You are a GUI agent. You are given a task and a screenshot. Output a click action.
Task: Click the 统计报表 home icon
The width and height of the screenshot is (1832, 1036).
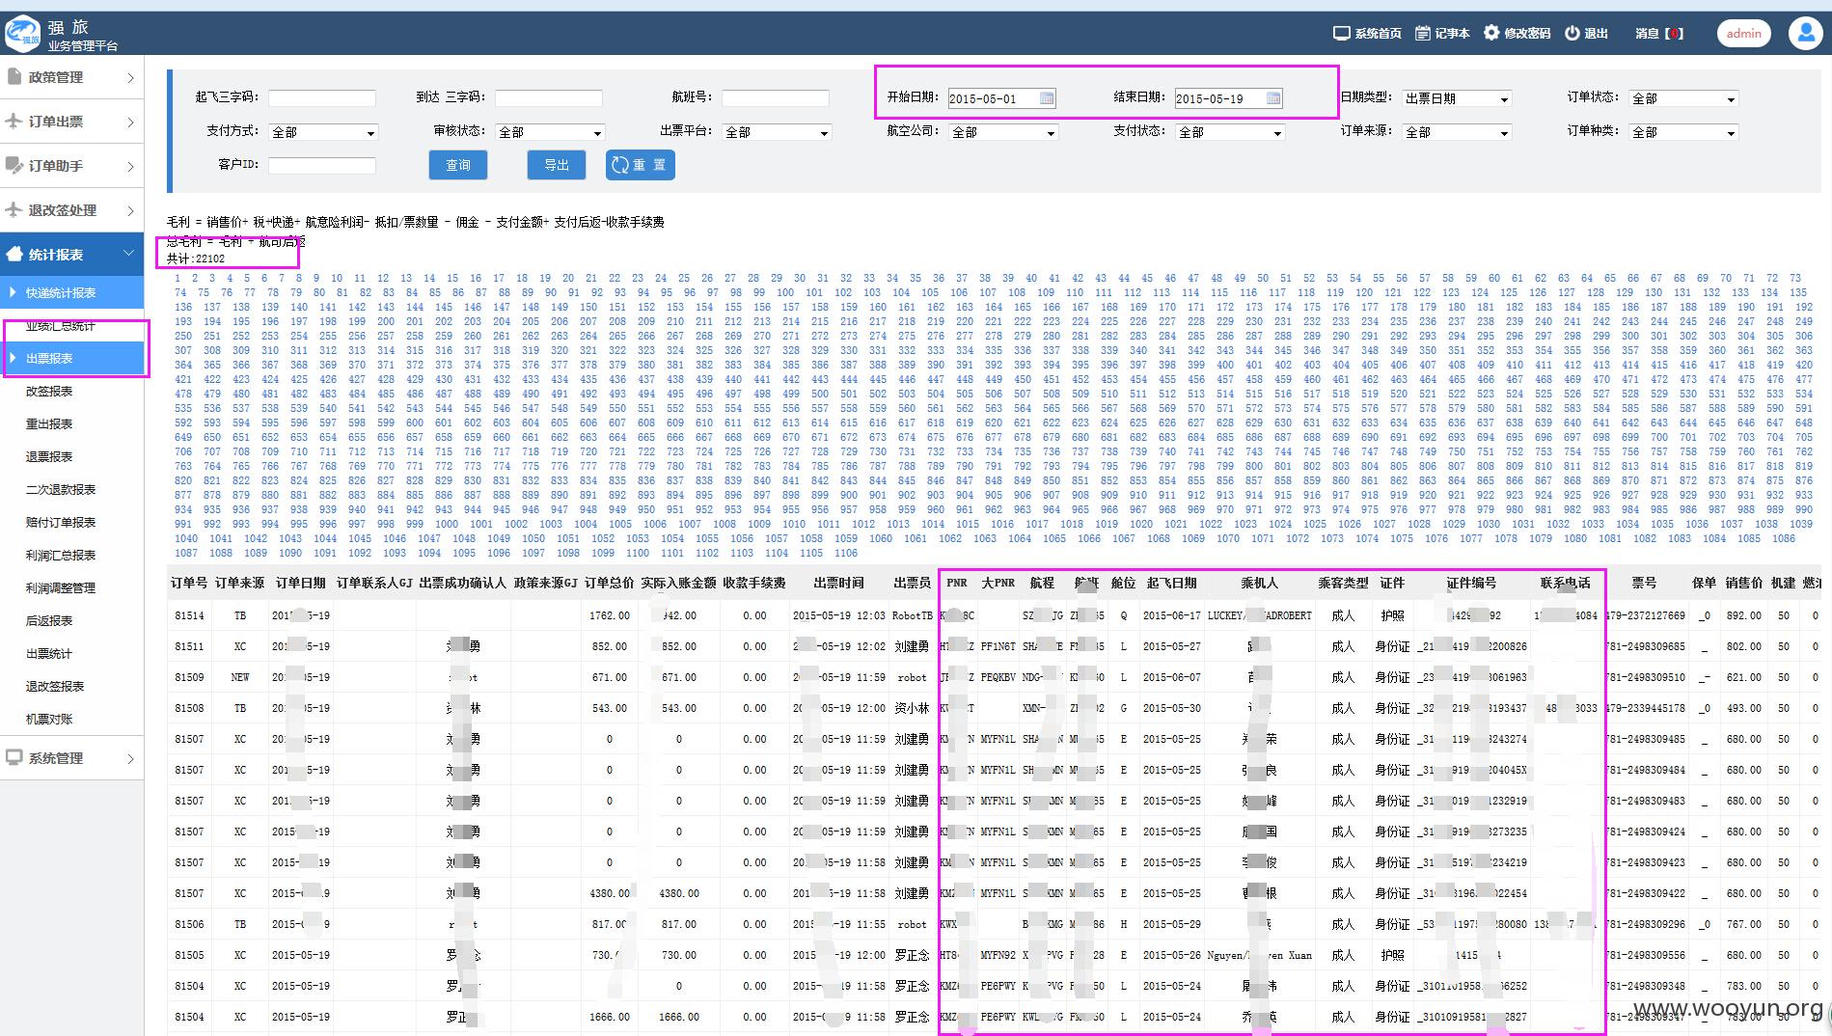(x=14, y=255)
